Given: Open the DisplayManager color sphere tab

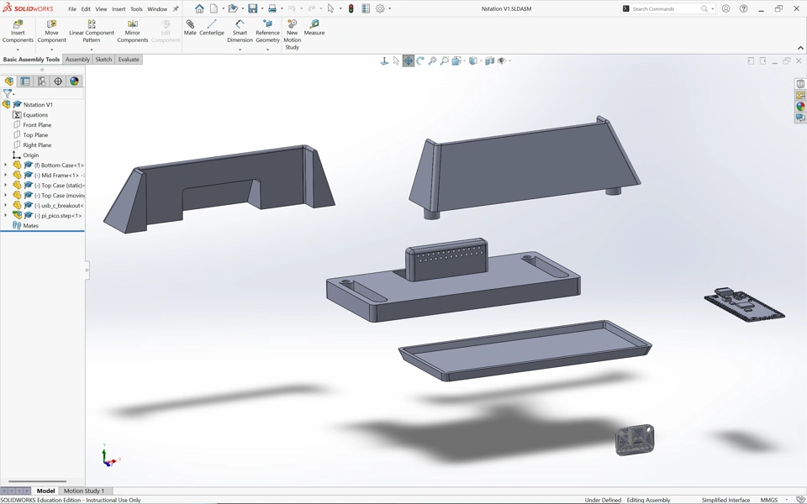Looking at the screenshot, I should [x=75, y=81].
